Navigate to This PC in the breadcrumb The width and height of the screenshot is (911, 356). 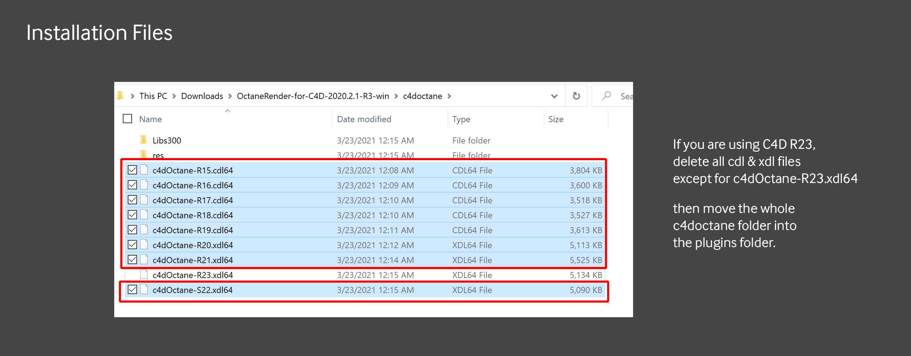click(153, 96)
